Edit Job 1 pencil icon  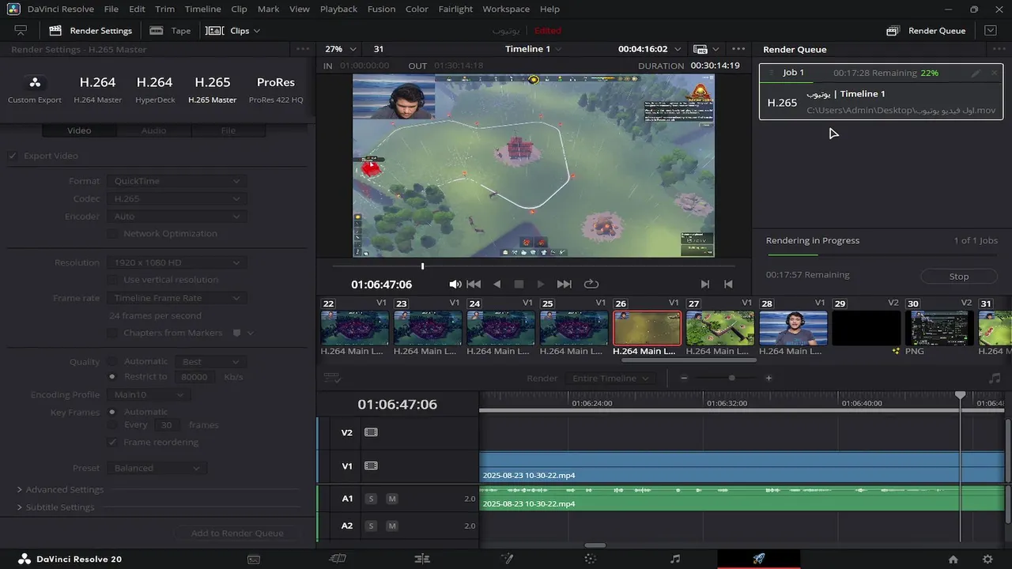pyautogui.click(x=976, y=73)
